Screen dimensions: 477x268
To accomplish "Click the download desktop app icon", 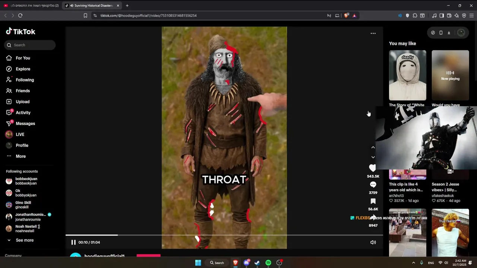I will 449,33.
